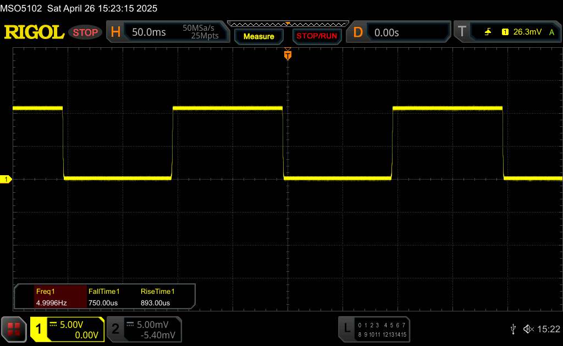Screen dimensions: 563x346
Task: Click the 4.9996Hz frequency value
Action: point(51,303)
